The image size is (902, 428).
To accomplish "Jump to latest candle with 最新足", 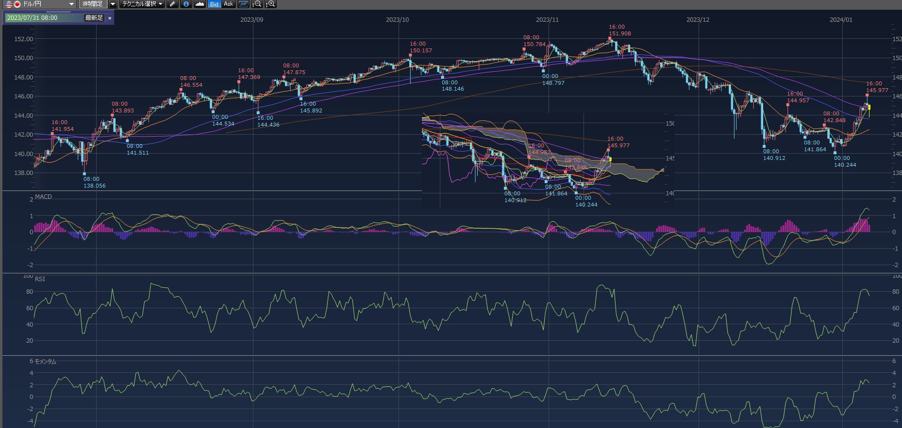I will click(x=94, y=18).
